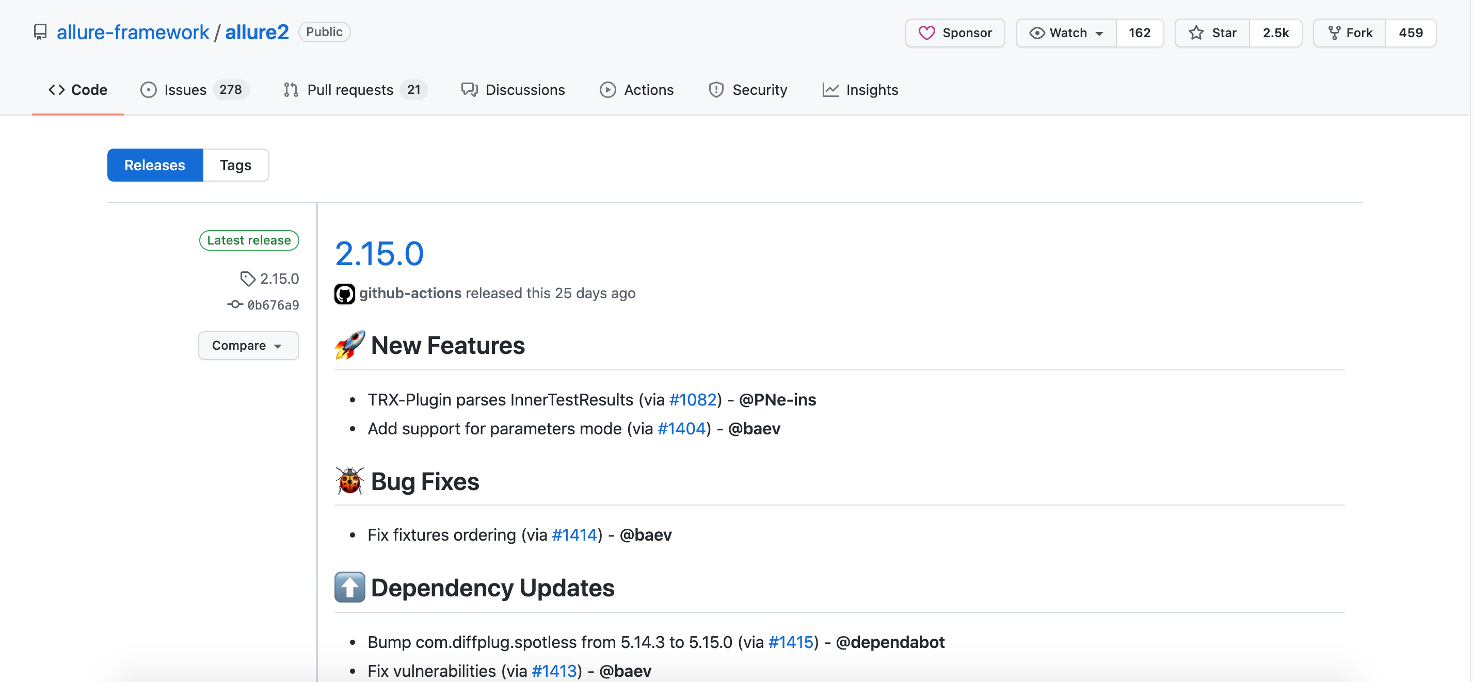Open pull request #1415
The height and width of the screenshot is (682, 1473).
pyautogui.click(x=791, y=642)
